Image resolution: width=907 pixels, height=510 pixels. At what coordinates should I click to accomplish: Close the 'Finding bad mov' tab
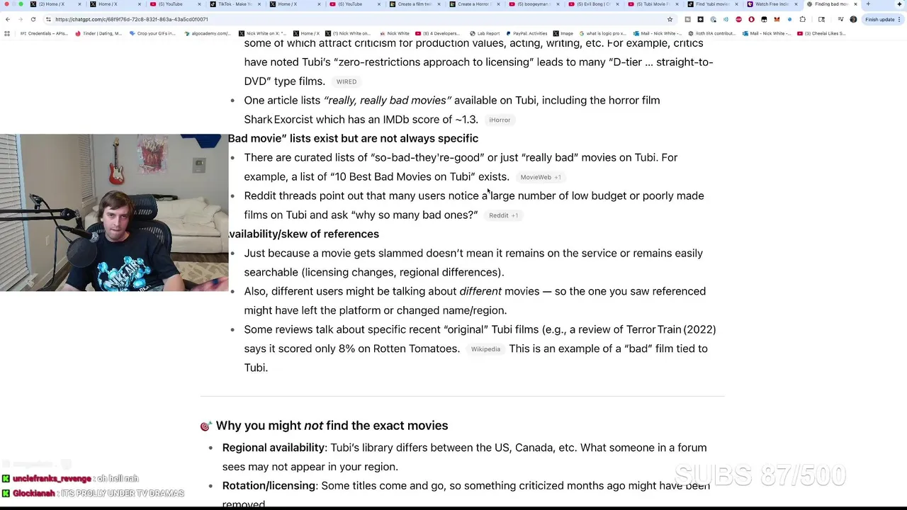(x=855, y=4)
